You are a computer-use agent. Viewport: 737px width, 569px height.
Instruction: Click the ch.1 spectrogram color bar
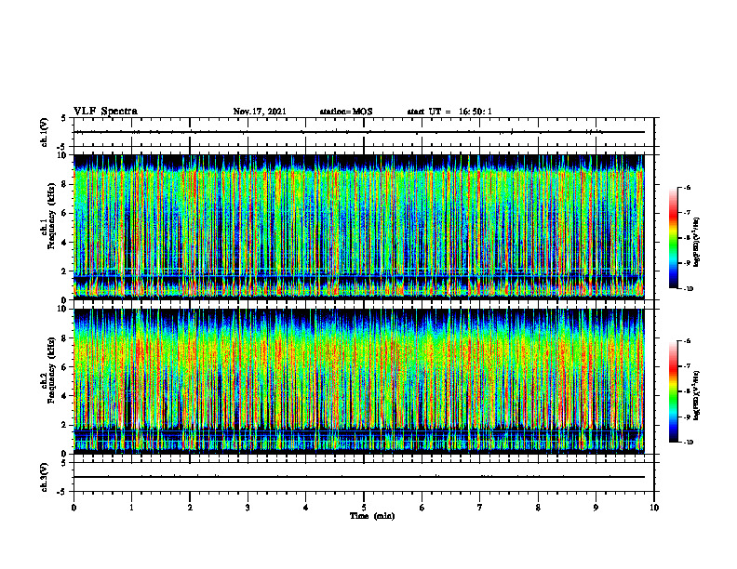pyautogui.click(x=673, y=238)
